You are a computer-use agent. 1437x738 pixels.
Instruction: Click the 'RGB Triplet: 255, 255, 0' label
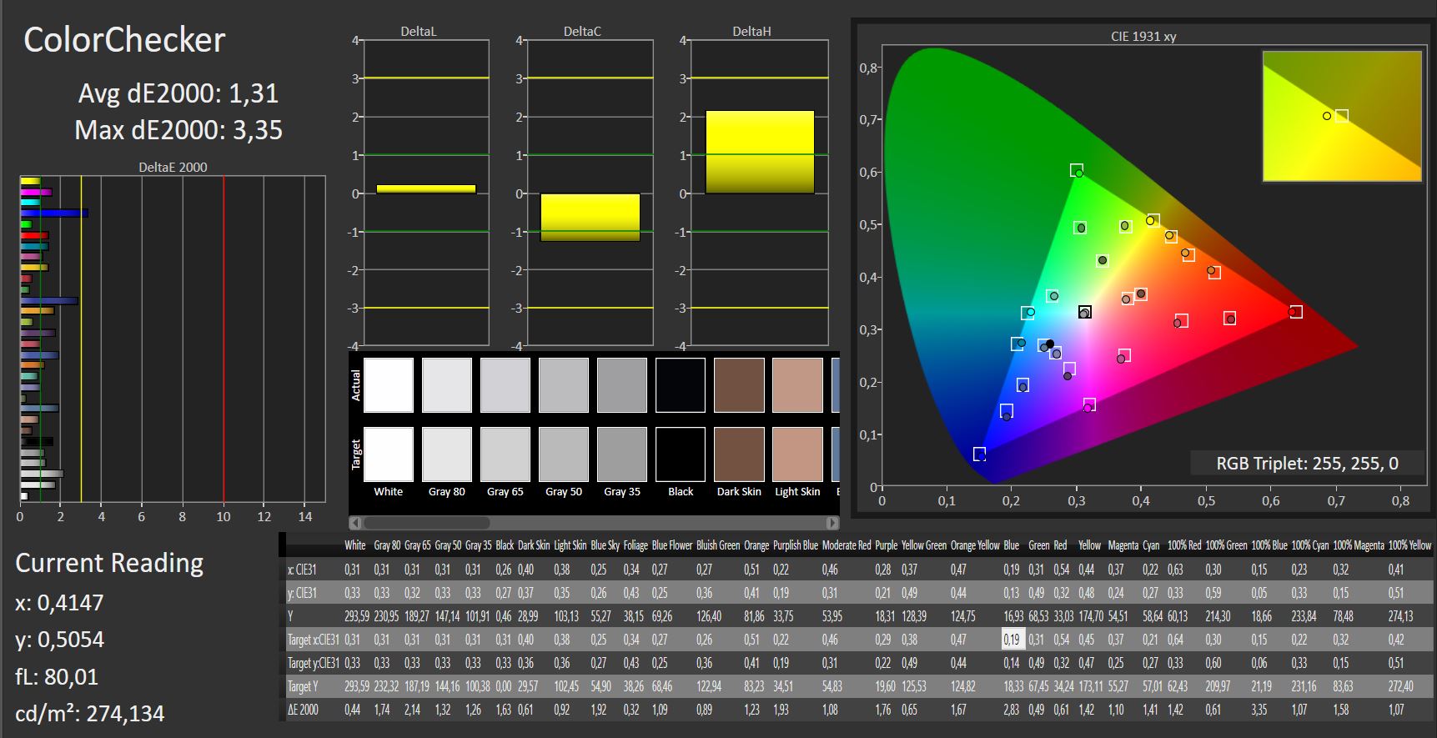pos(1307,464)
